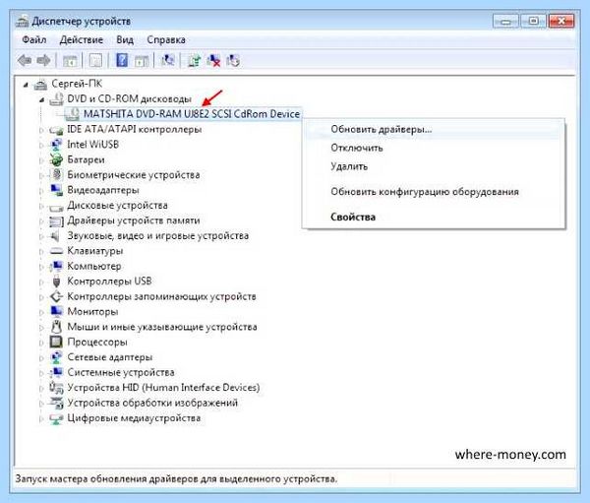This screenshot has width=590, height=503.
Task: Expand Драйверы устройств памяти arrow
Action: point(41,221)
